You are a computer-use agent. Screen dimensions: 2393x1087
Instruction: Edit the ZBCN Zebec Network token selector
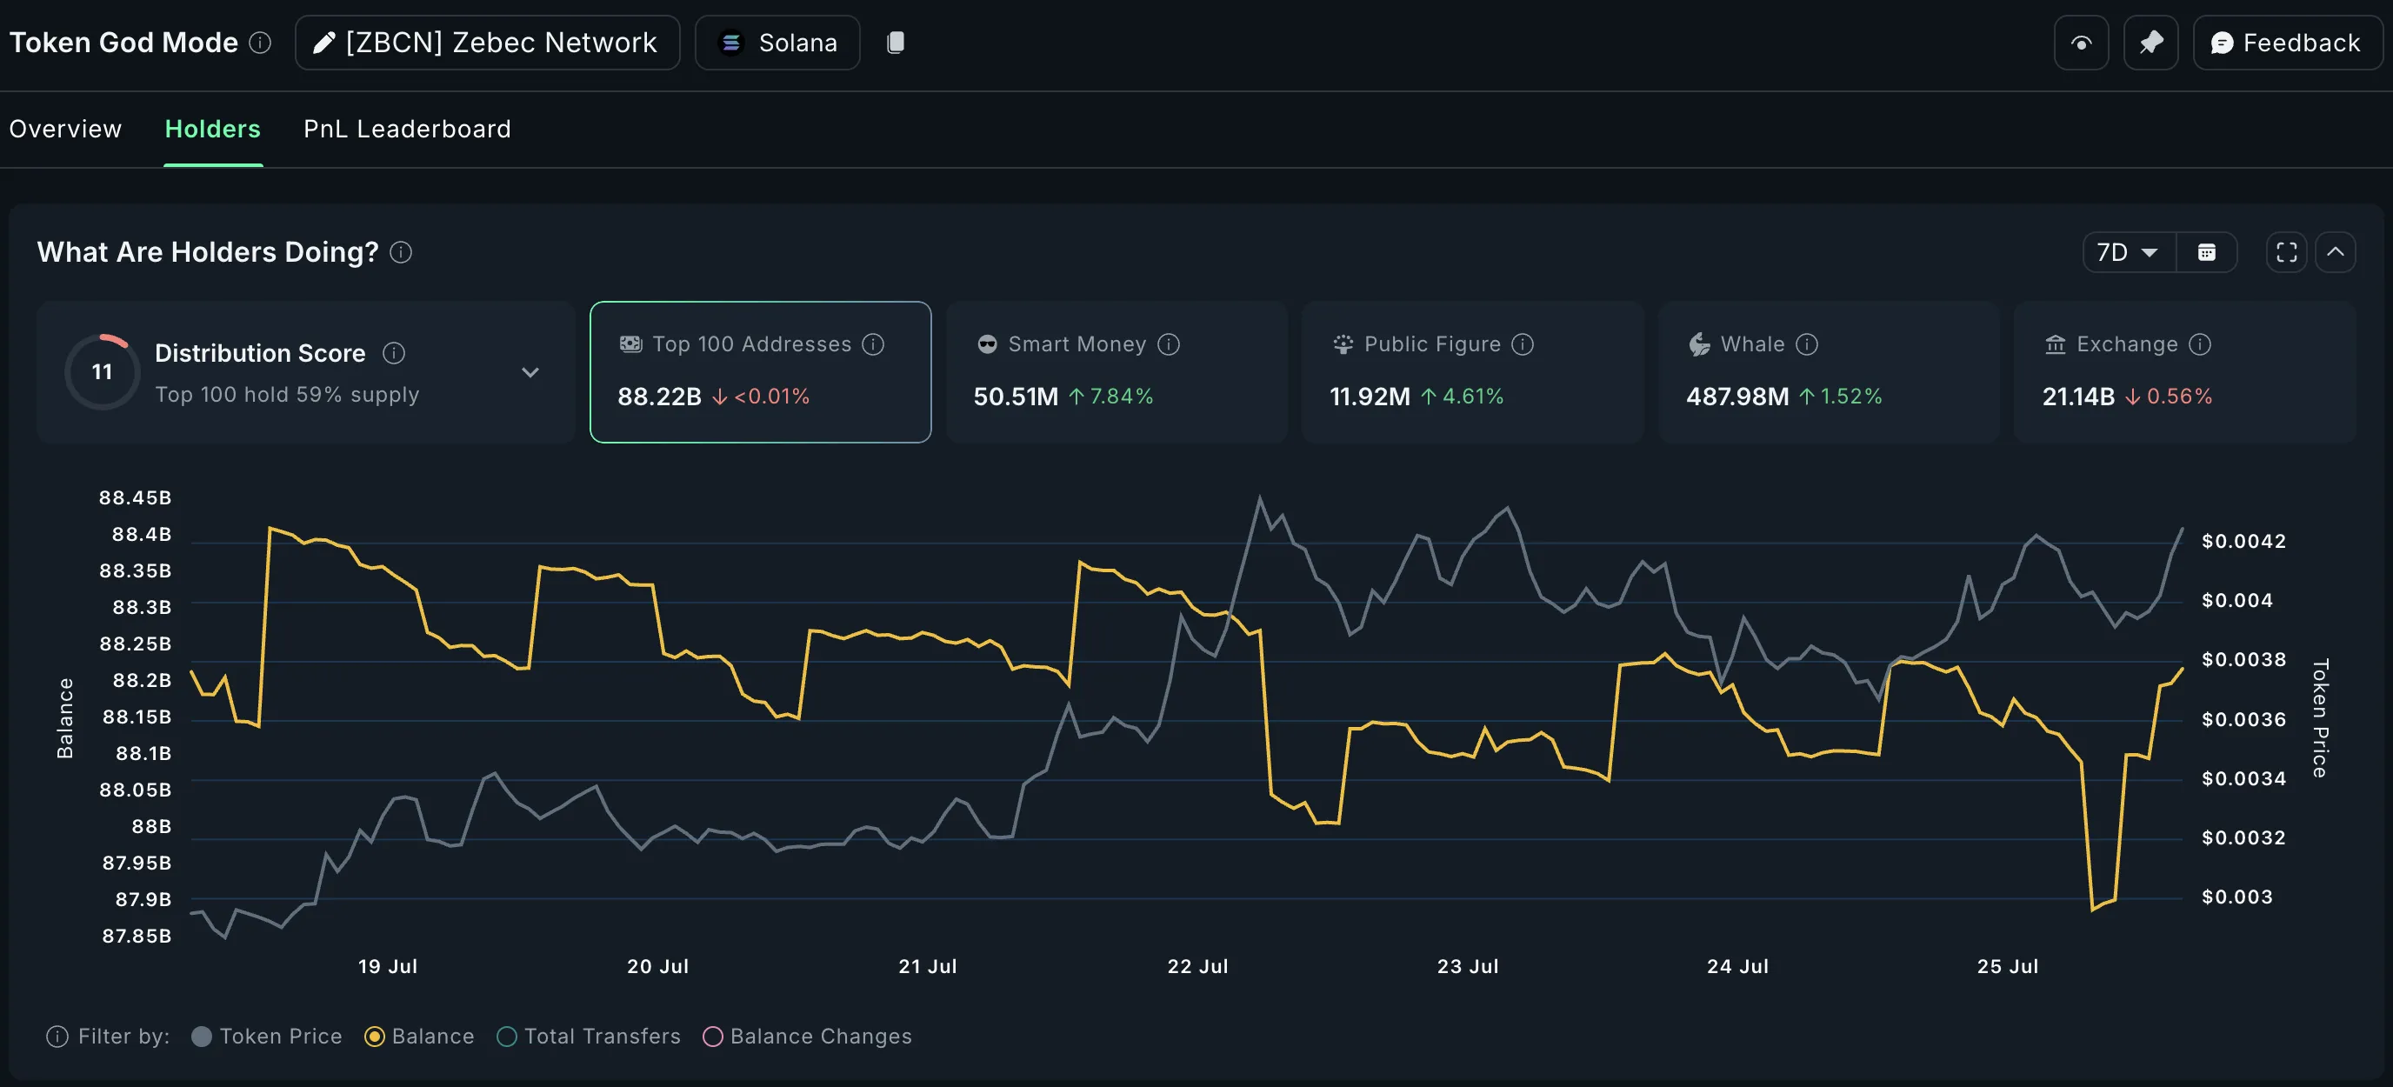click(487, 43)
